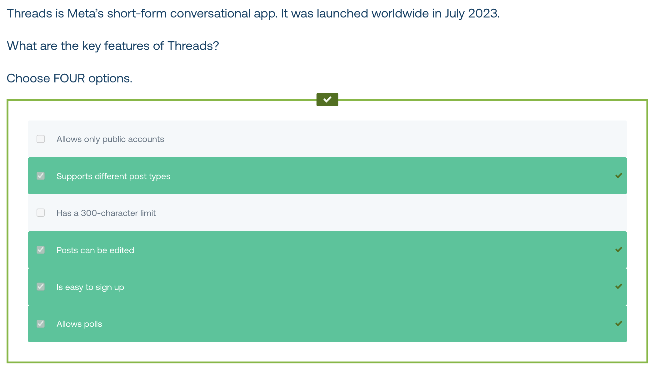Click the question 'What are the key features of Threads?'

[x=113, y=46]
